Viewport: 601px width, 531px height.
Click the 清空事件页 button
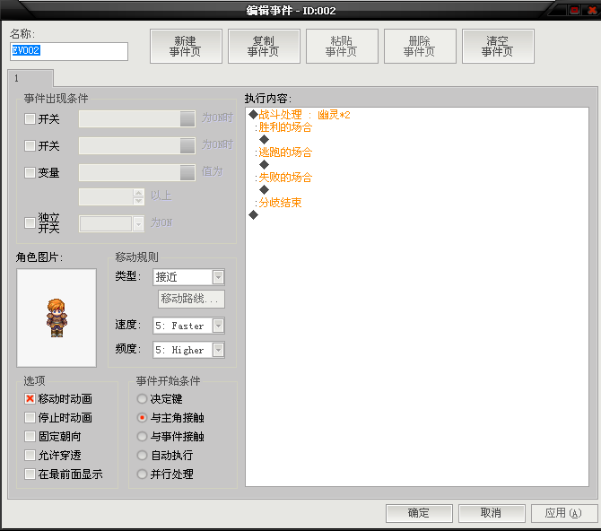[498, 46]
